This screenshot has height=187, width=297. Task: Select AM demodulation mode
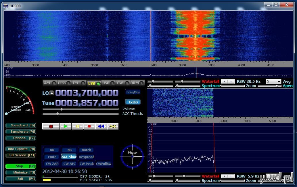pyautogui.click(x=50, y=83)
